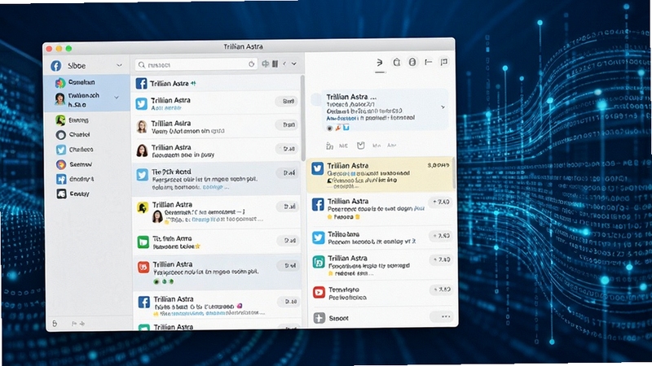Click the badge on the red-orange icon message row
This screenshot has width=652, height=366.
click(x=289, y=266)
